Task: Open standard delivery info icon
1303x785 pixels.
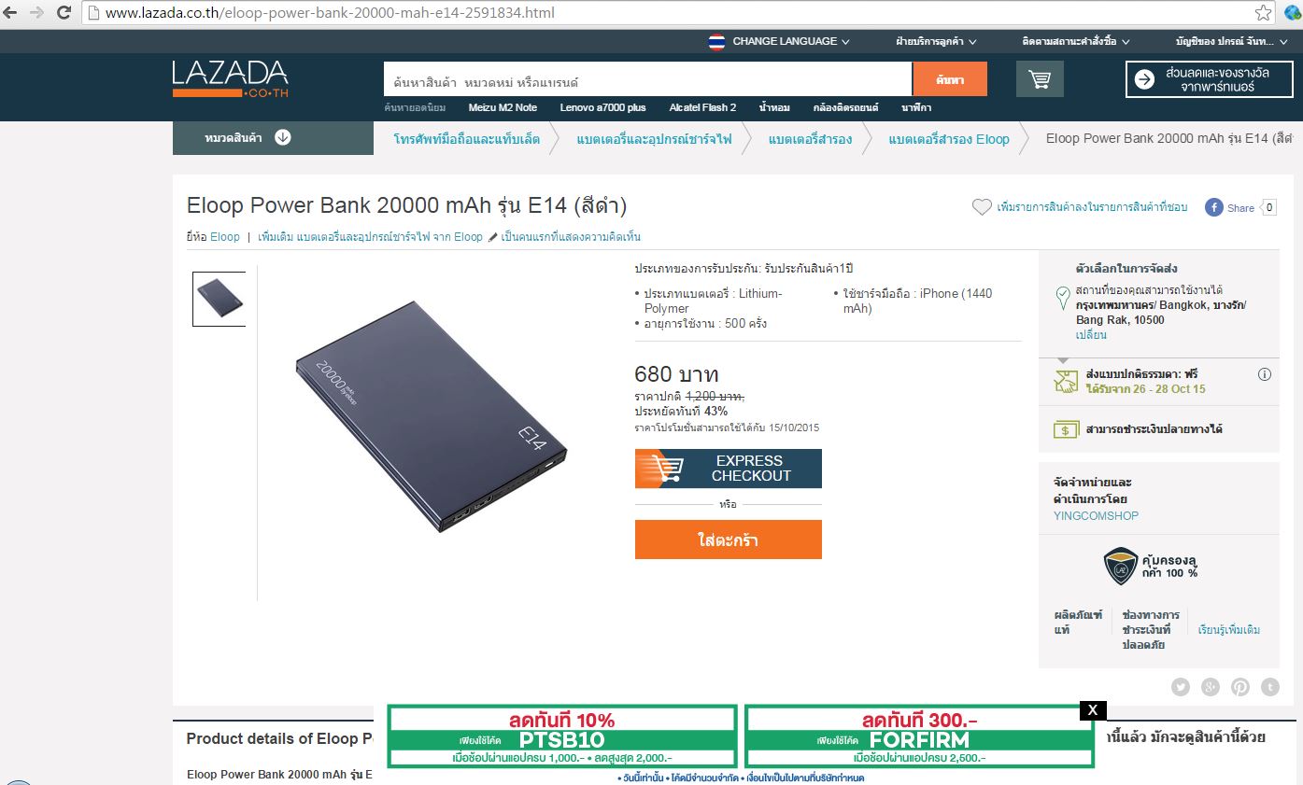Action: click(x=1265, y=374)
